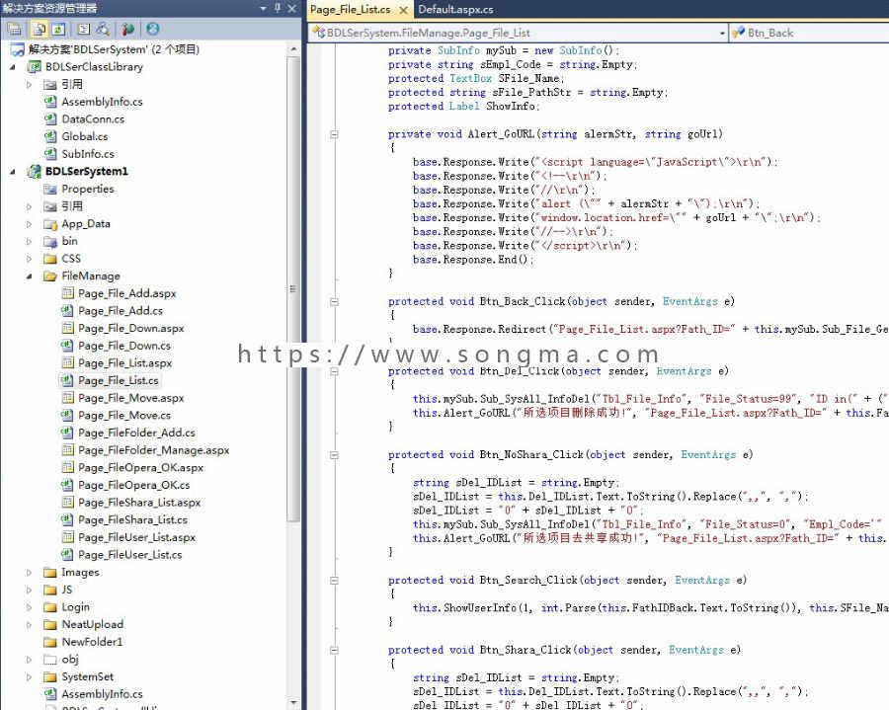Collapse the BDLSerClassLibrary project node
The image size is (889, 710).
13,67
